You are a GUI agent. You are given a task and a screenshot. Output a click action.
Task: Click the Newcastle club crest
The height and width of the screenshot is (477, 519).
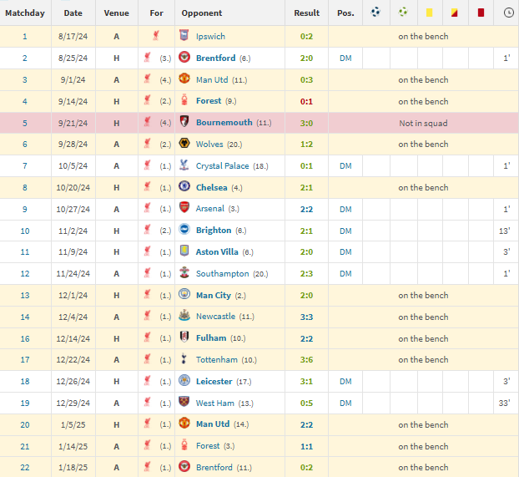click(x=184, y=316)
